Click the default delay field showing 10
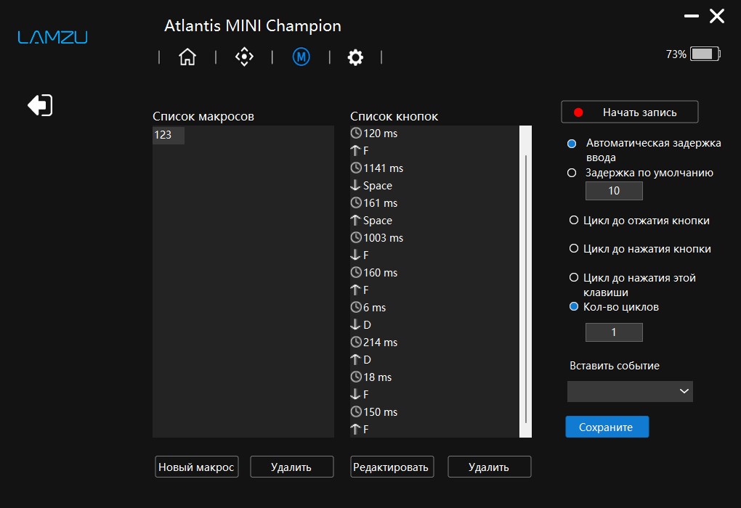The height and width of the screenshot is (508, 741). tap(614, 191)
